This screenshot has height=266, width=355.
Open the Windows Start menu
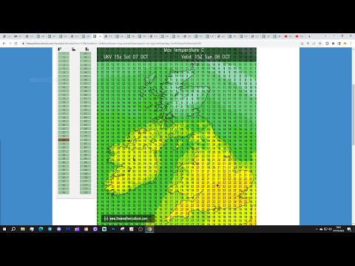4,229
